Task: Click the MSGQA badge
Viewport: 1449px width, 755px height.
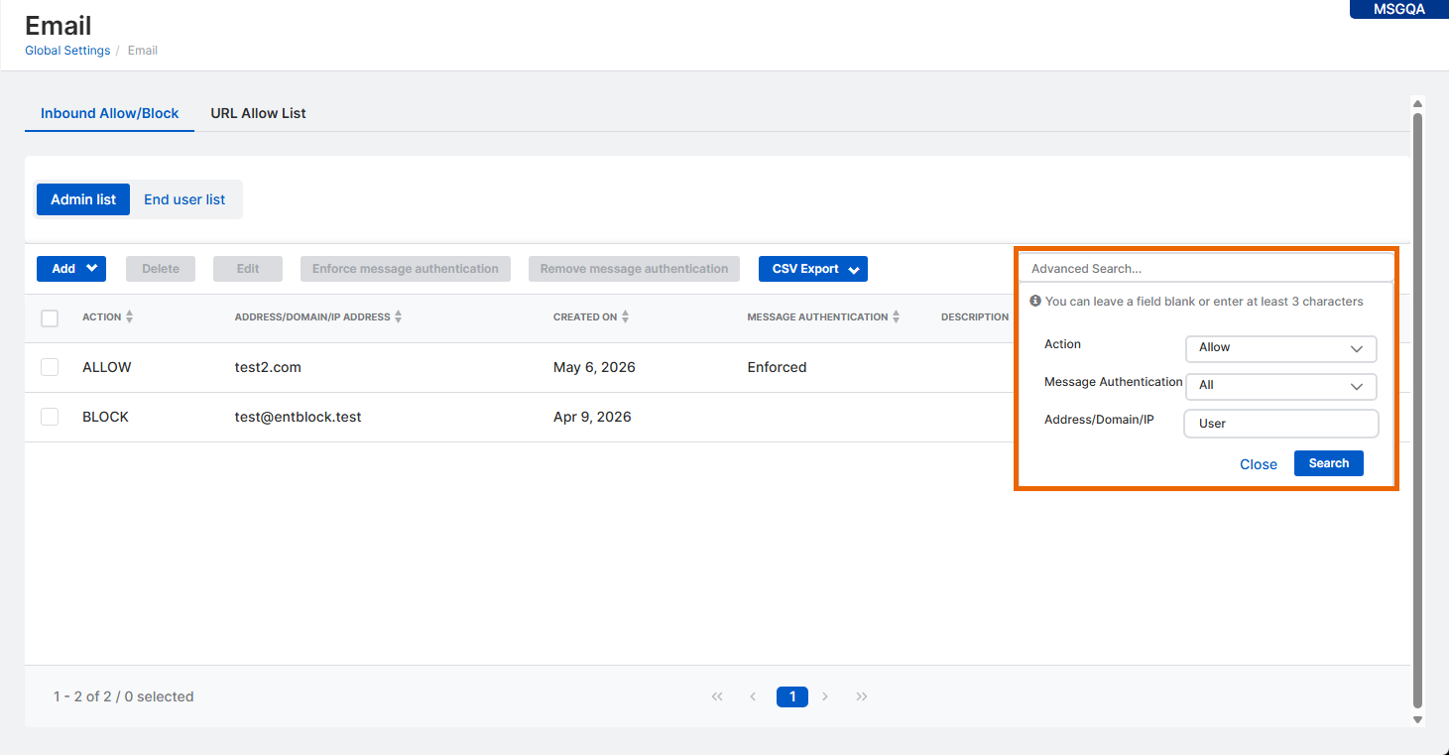Action: (1399, 9)
